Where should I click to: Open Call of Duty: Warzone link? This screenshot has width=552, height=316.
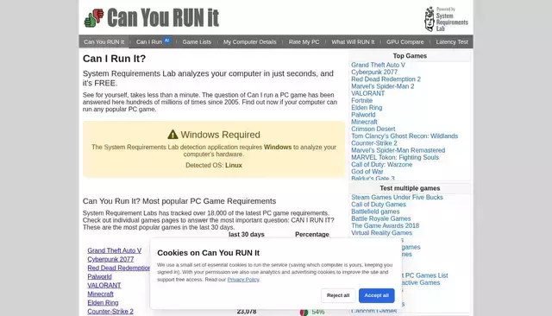[x=381, y=165]
